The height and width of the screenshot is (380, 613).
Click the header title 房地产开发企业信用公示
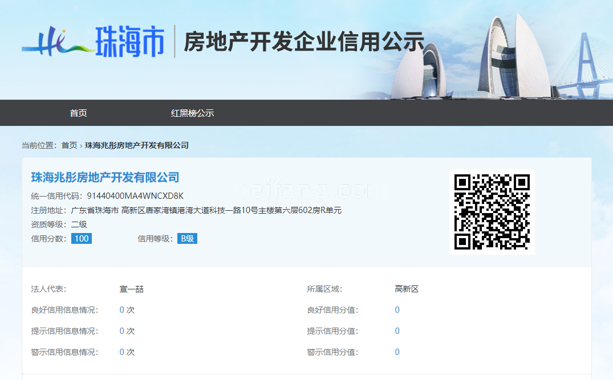[x=304, y=42]
